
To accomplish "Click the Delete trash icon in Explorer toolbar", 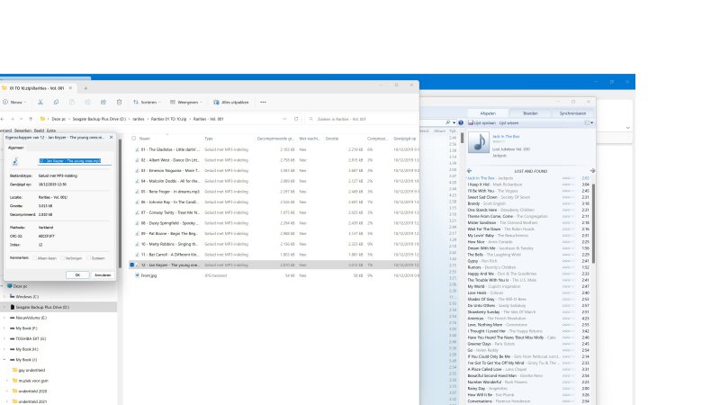I will click(116, 103).
